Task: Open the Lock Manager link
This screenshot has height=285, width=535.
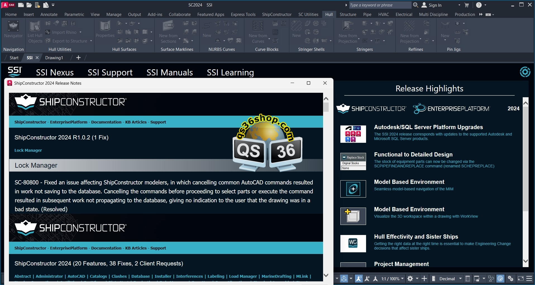Action: (x=28, y=150)
